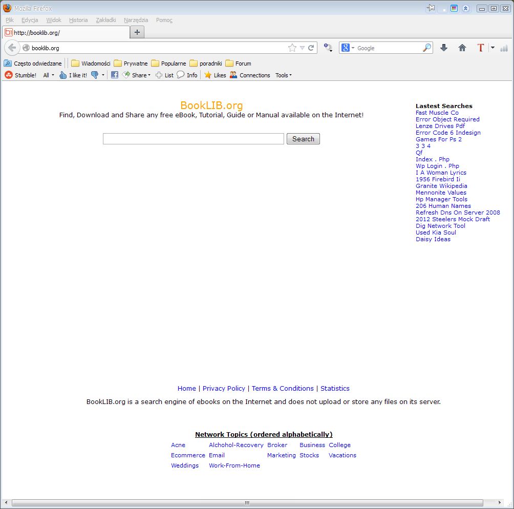Viewport: 514px width, 509px height.
Task: Open the Share dropdown in StumbleUpon toolbar
Action: pyautogui.click(x=137, y=75)
